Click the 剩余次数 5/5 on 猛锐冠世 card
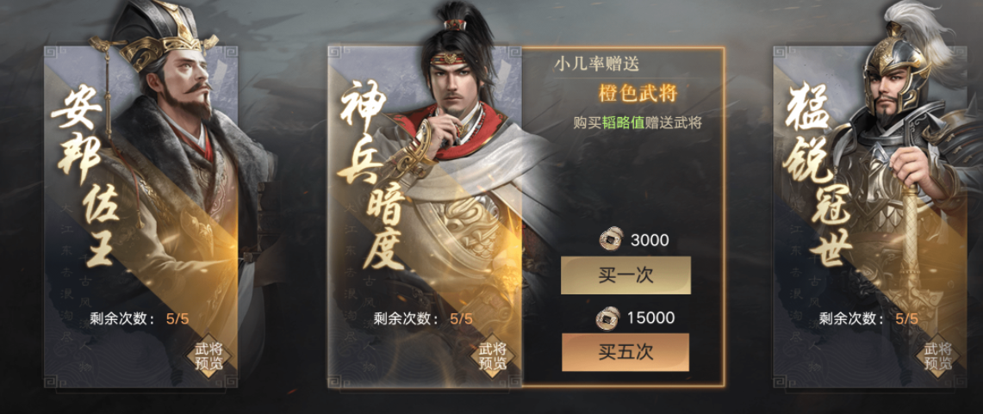Screen dimensions: 983x414 [x=869, y=318]
